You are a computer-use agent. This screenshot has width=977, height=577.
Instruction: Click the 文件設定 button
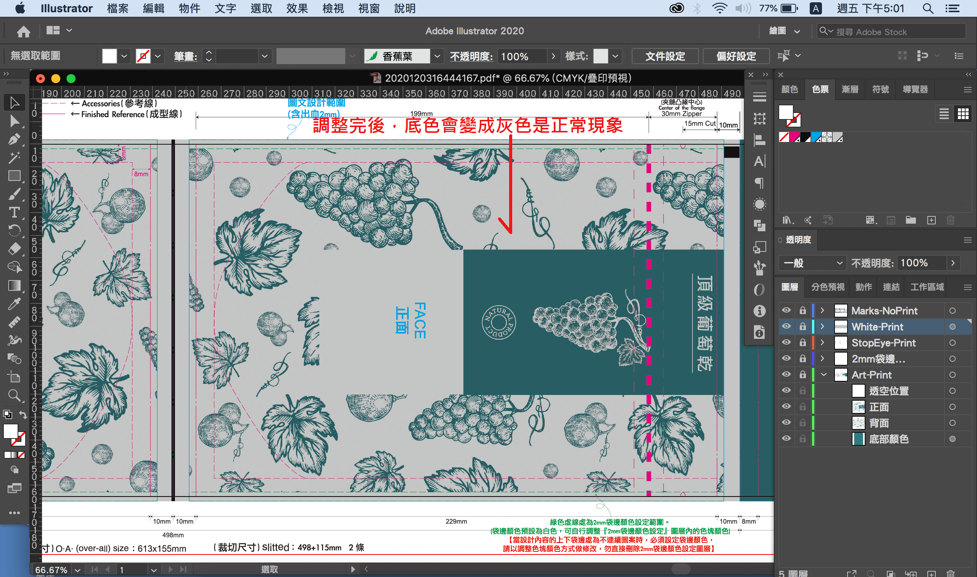pyautogui.click(x=665, y=56)
